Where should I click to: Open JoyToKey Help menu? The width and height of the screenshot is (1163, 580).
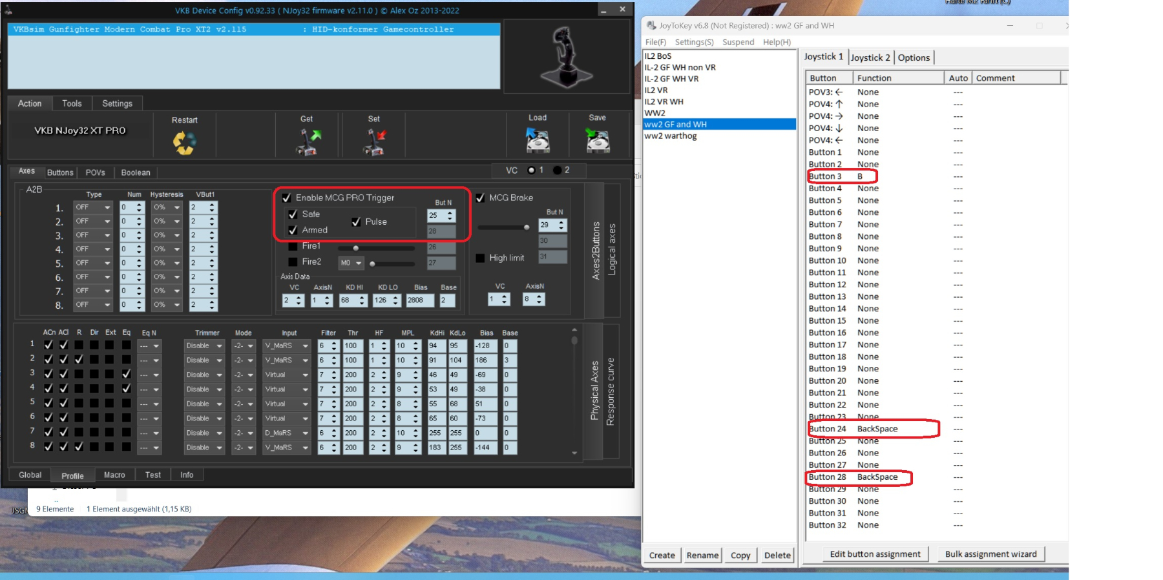point(777,42)
